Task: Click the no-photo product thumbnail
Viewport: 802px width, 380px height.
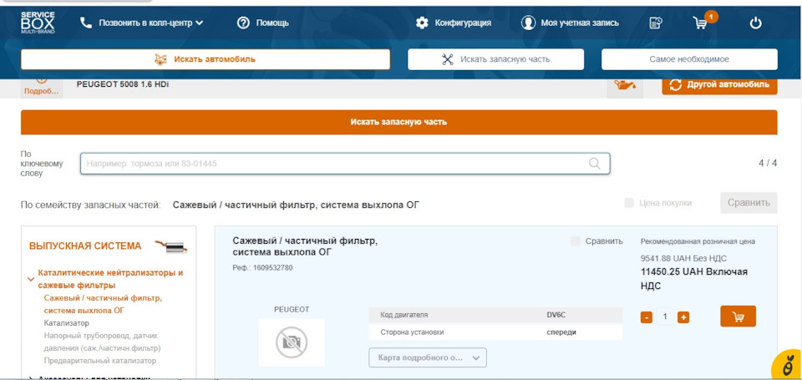Action: [x=292, y=342]
